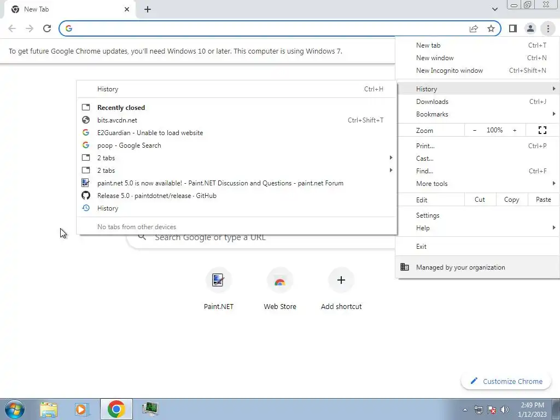Viewport: 560px width, 420px height.
Task: Click the Paste button in Edit row
Action: coord(543,200)
